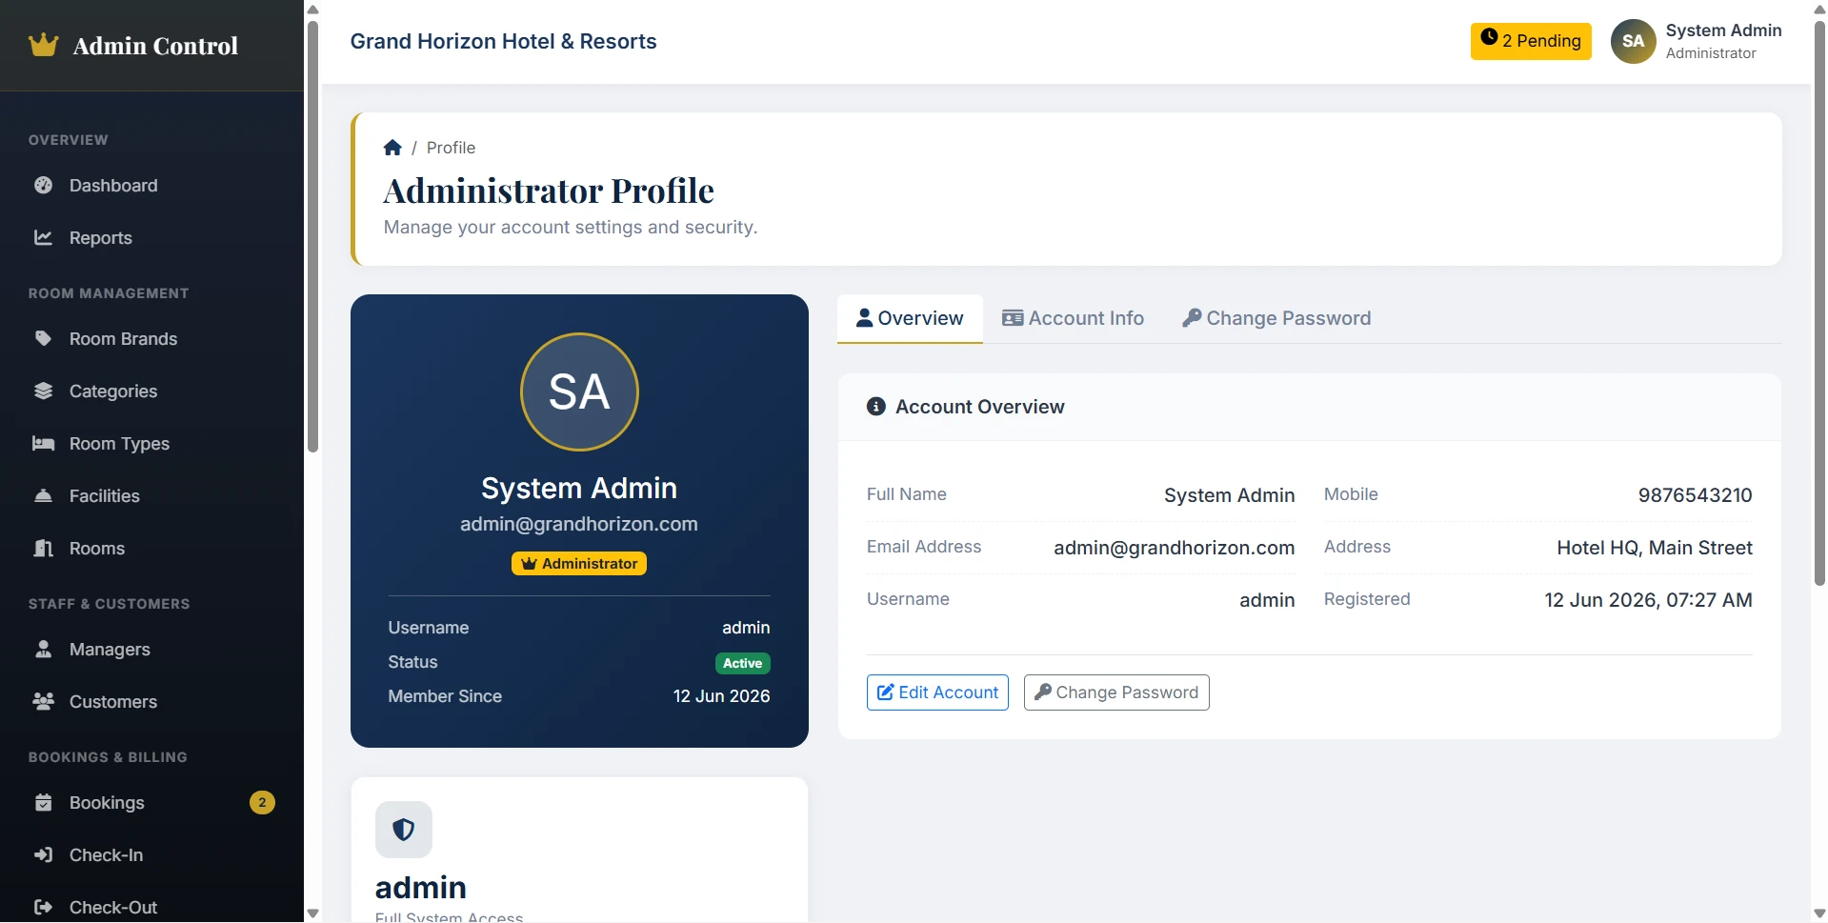Open the Account Info tab
Viewport: 1828px width, 923px height.
[1073, 318]
